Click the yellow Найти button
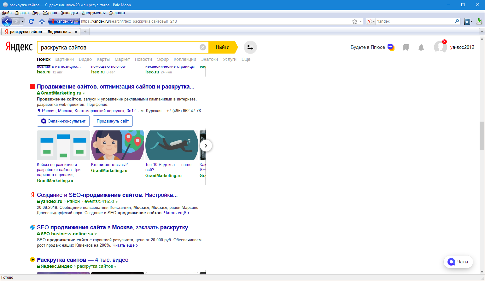This screenshot has height=281, width=485. 223,47
